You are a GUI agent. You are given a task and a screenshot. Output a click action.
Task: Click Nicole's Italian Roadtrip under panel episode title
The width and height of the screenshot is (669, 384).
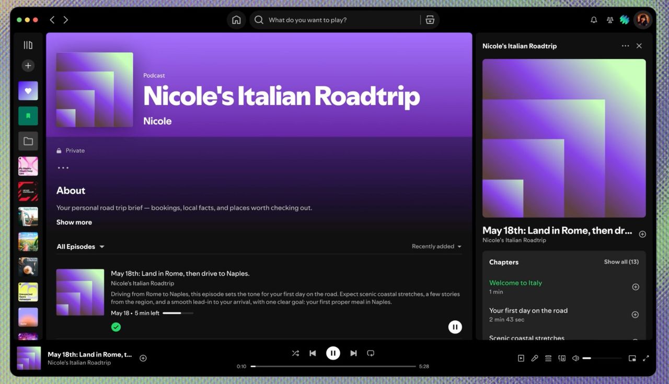[514, 240]
